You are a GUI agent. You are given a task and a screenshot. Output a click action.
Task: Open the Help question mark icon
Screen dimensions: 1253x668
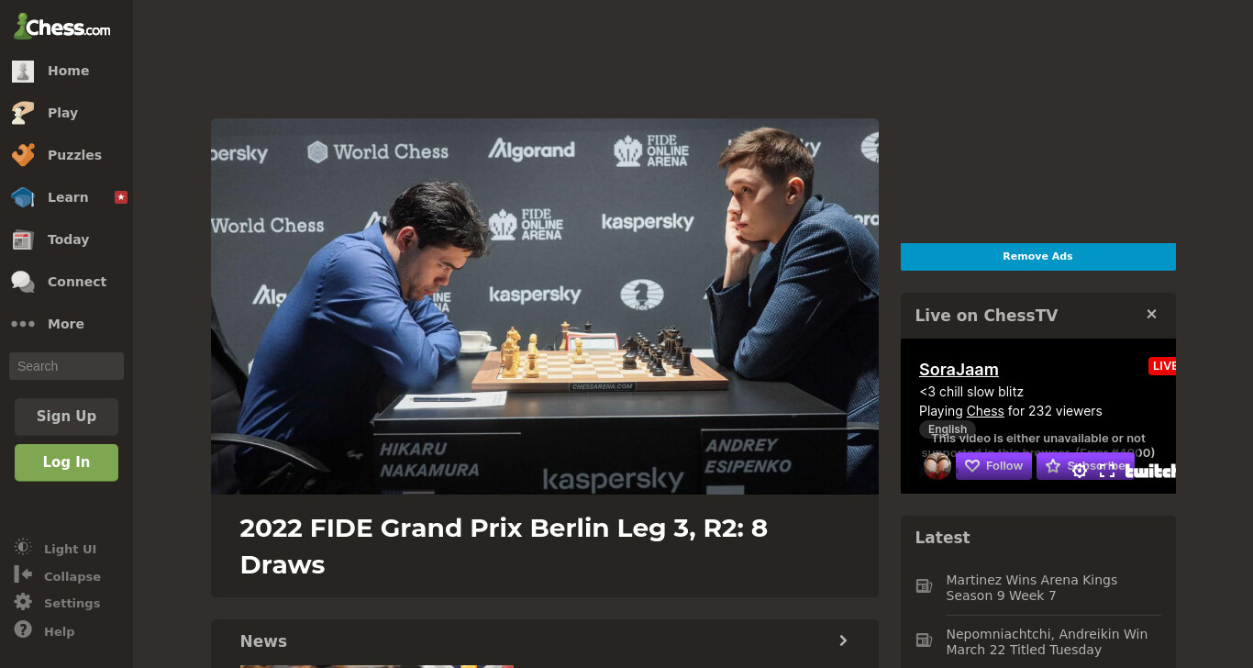pyautogui.click(x=23, y=630)
